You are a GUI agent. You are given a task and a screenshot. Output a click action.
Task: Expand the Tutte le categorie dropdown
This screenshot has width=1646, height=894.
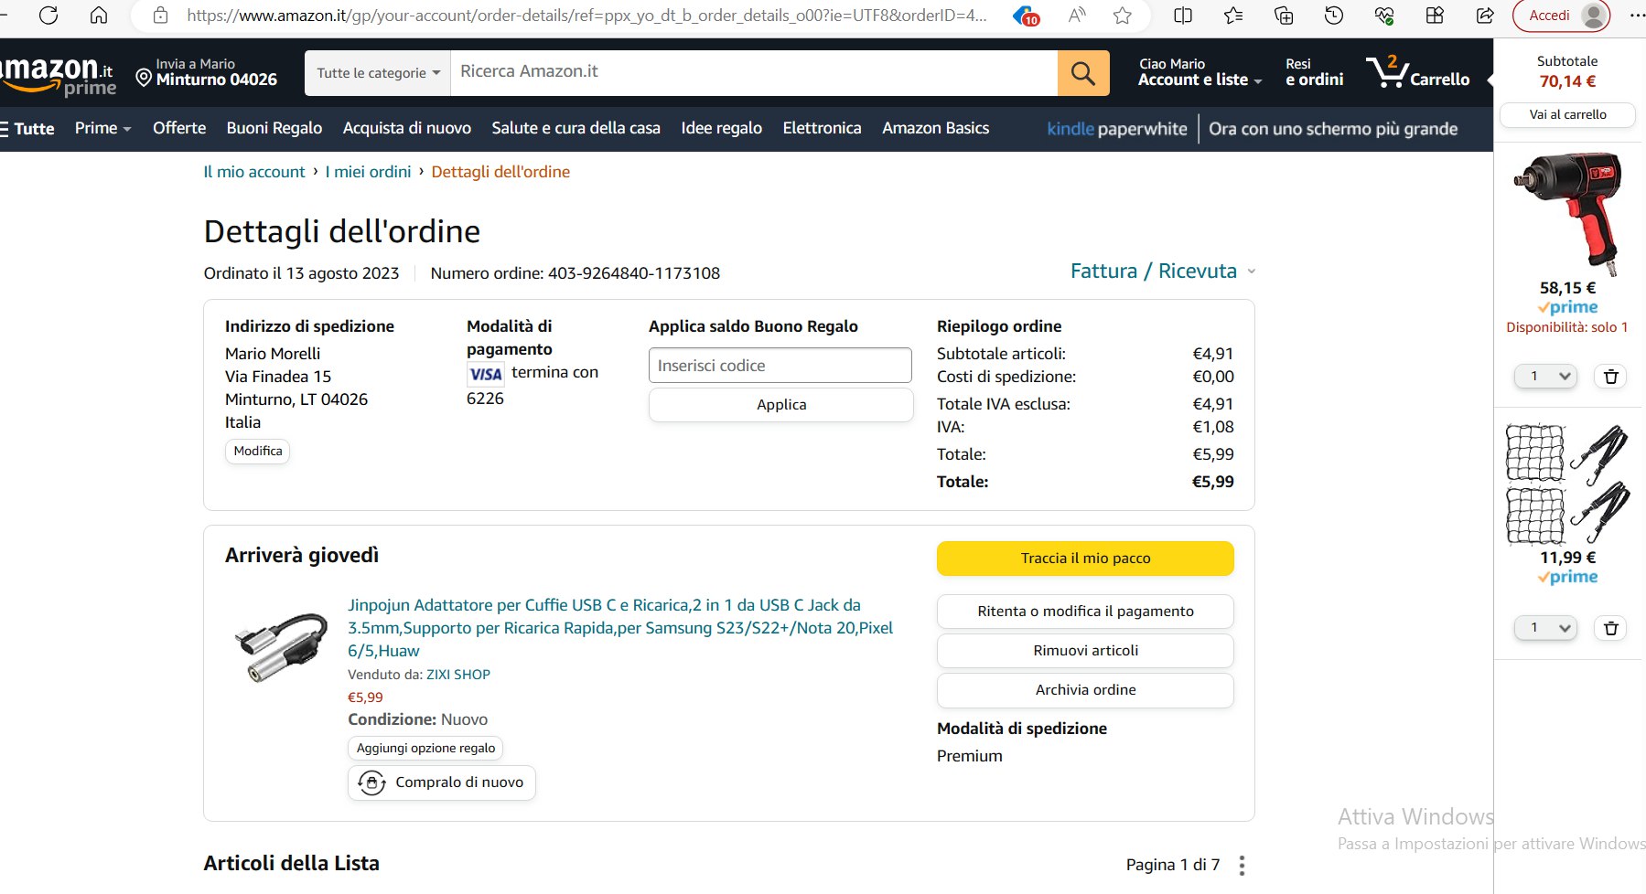(378, 73)
